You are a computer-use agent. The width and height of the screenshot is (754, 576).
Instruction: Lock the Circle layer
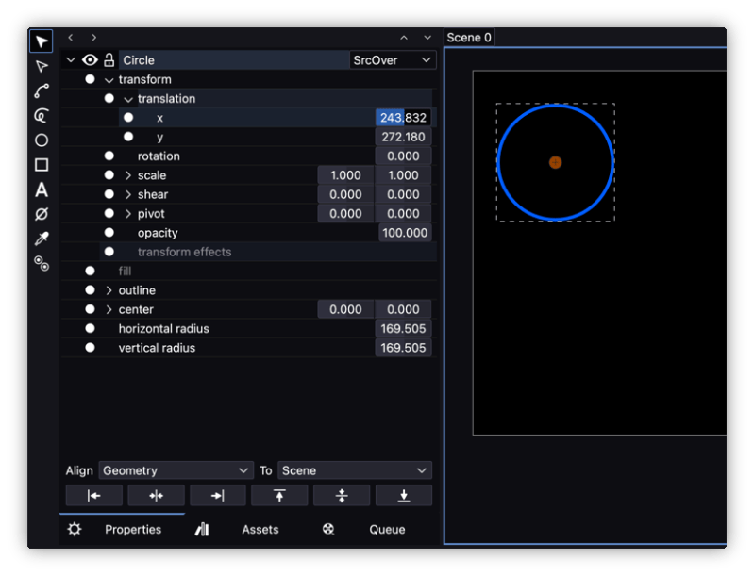coord(109,60)
